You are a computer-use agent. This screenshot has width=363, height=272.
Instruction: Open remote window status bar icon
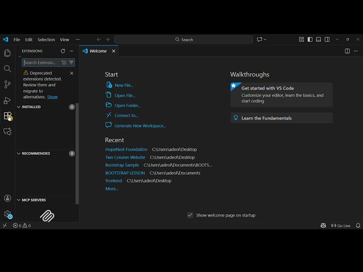(5, 226)
